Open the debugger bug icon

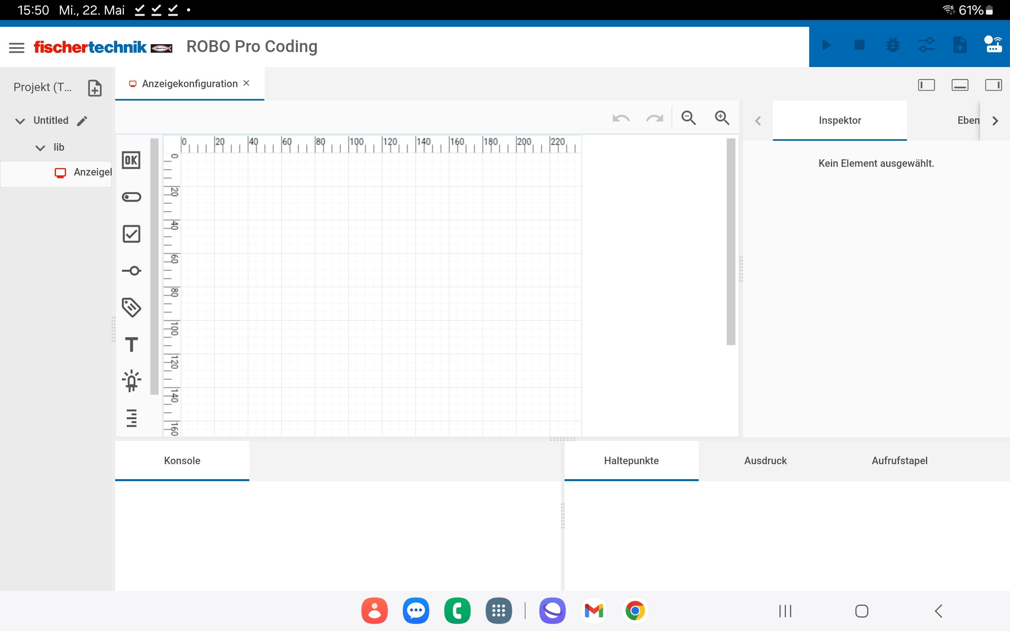pos(893,45)
